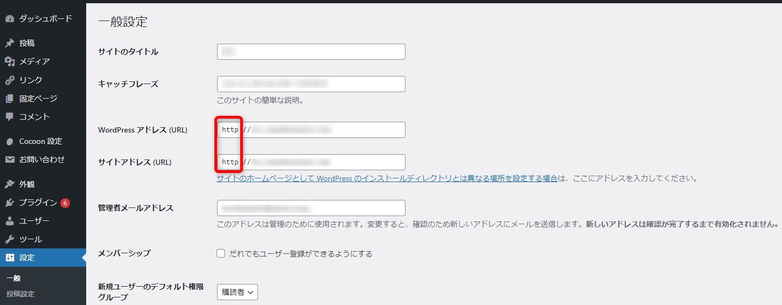The height and width of the screenshot is (305, 782).
Task: Click the Pages icon in sidebar
Action: [10, 99]
